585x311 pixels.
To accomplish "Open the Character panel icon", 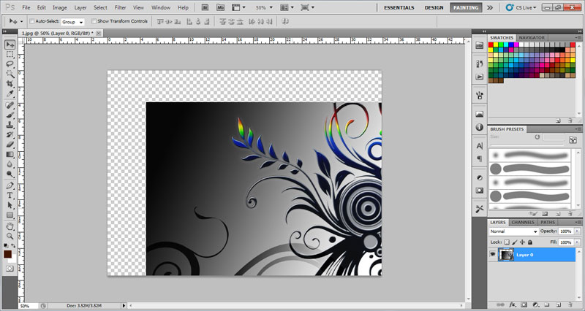I will (480, 146).
